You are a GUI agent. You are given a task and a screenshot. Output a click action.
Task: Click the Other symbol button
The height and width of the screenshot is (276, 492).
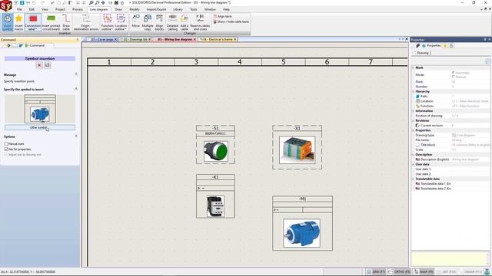coord(40,128)
